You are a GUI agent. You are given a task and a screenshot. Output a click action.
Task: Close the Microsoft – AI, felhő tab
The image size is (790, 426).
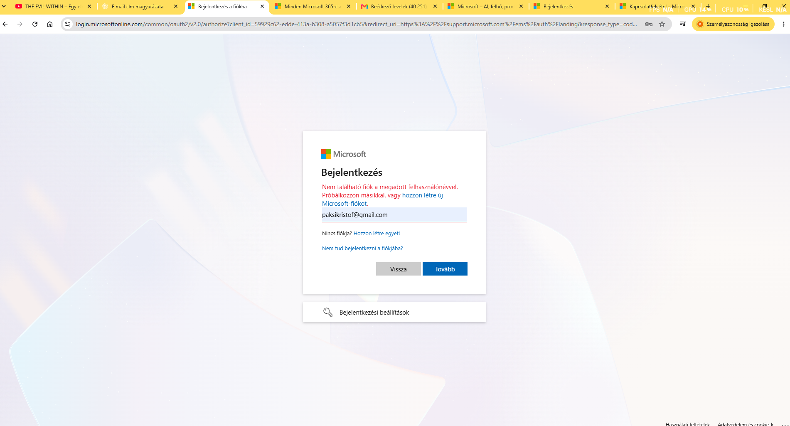click(x=521, y=6)
